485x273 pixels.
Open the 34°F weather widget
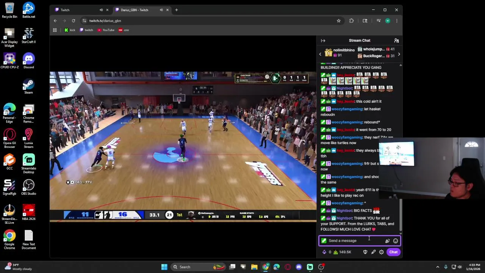18,267
